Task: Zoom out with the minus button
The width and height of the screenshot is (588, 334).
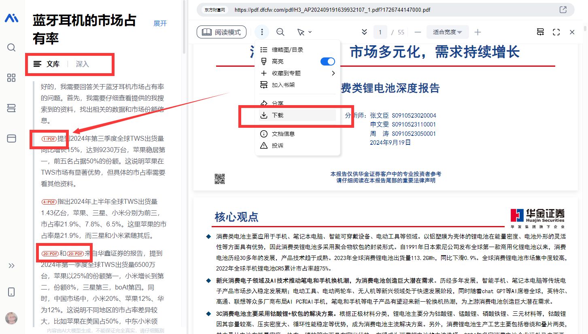Action: tap(418, 32)
